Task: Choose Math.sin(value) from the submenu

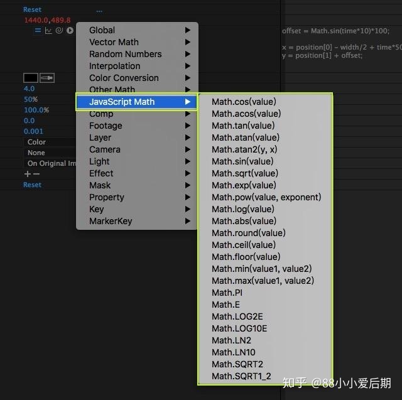Action: (x=265, y=161)
